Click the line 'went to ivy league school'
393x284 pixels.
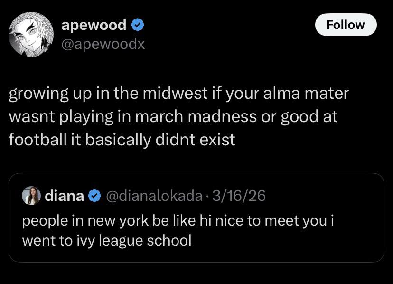[107, 240]
